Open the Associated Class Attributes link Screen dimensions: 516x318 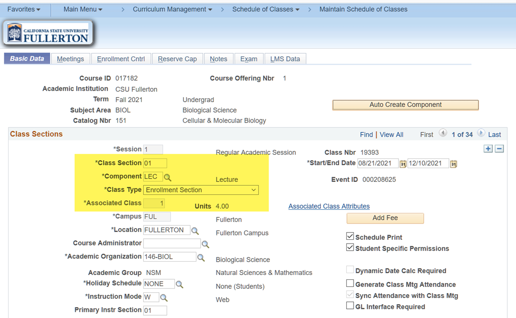tap(329, 206)
